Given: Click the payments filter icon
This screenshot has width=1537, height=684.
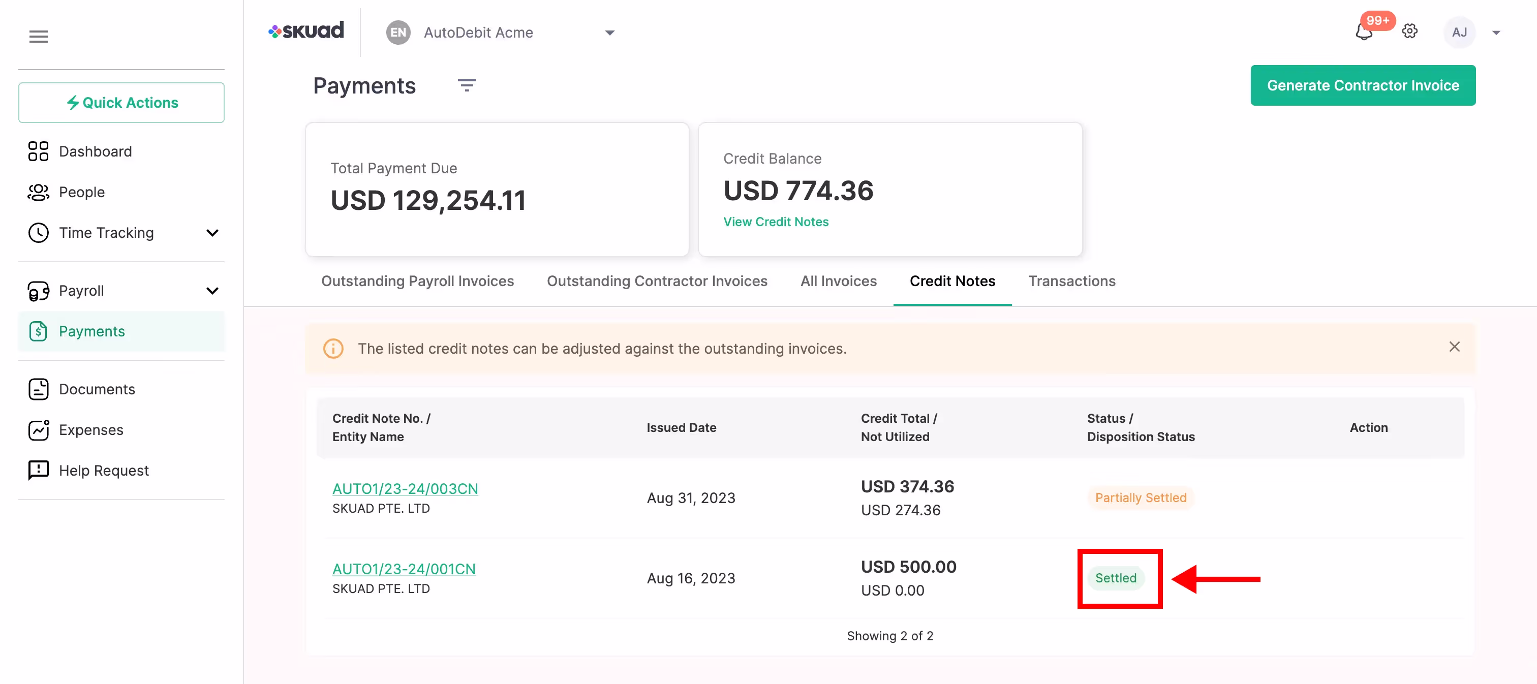Looking at the screenshot, I should tap(467, 85).
